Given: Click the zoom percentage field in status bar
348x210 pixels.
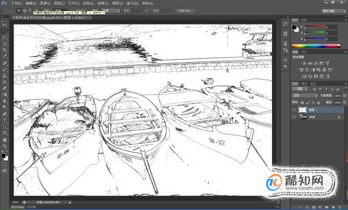Looking at the screenshot, I should [x=16, y=202].
